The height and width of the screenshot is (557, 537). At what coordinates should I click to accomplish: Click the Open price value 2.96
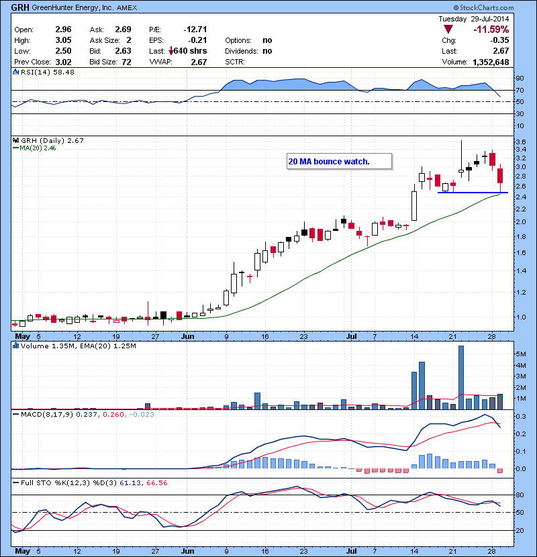pyautogui.click(x=63, y=30)
